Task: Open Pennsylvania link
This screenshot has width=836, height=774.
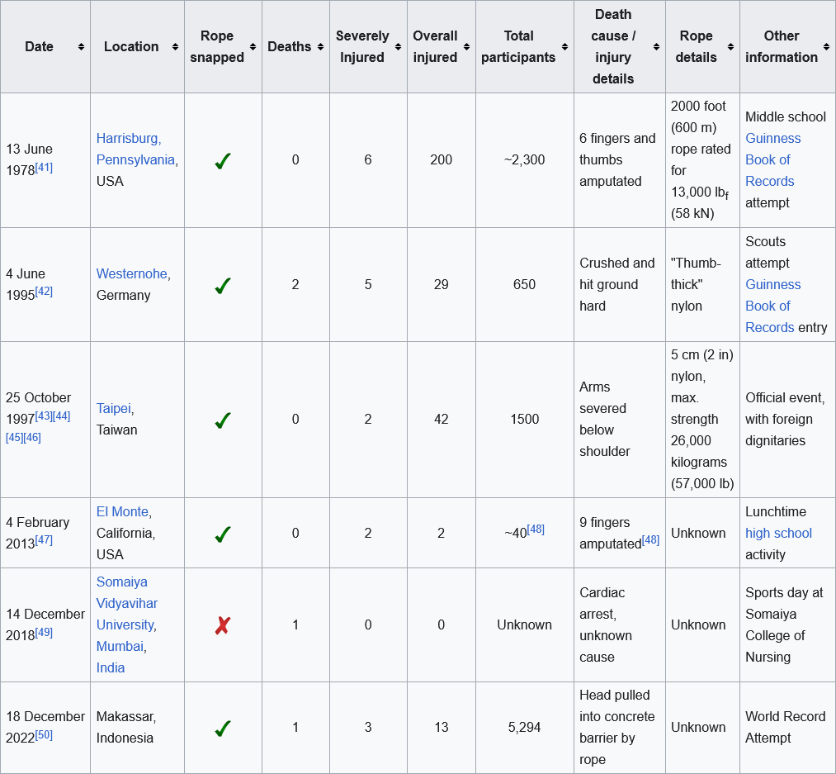Action: (135, 159)
